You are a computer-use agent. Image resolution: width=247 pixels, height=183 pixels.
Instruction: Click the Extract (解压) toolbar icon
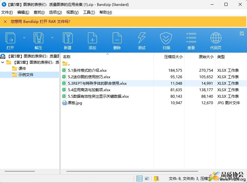[38, 38]
